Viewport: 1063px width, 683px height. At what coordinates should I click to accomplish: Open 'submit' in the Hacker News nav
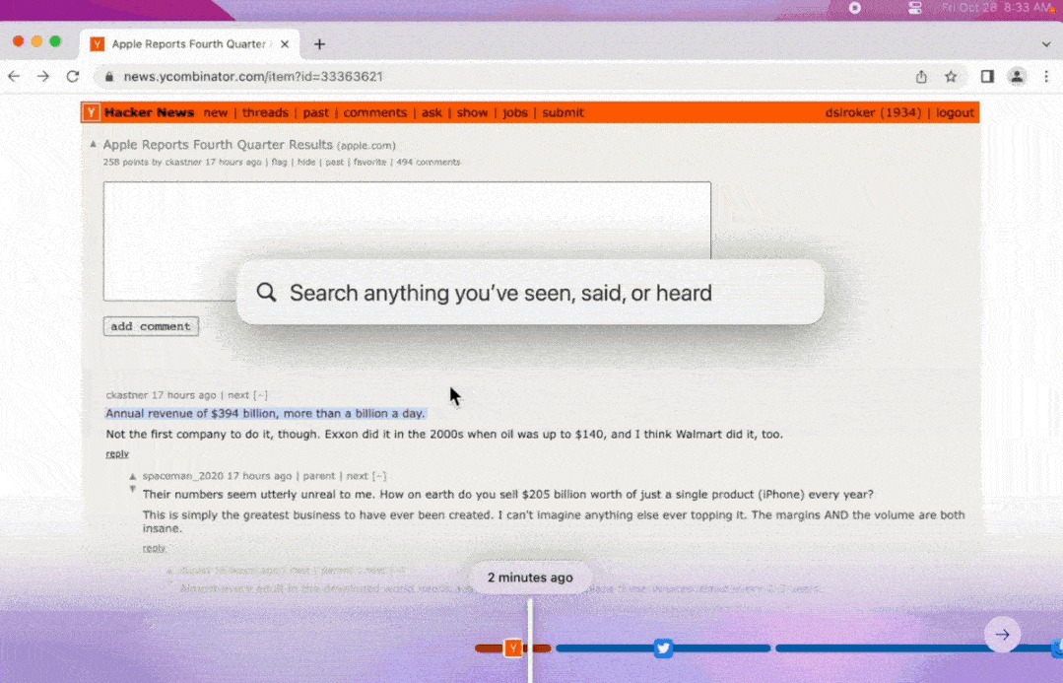point(563,112)
